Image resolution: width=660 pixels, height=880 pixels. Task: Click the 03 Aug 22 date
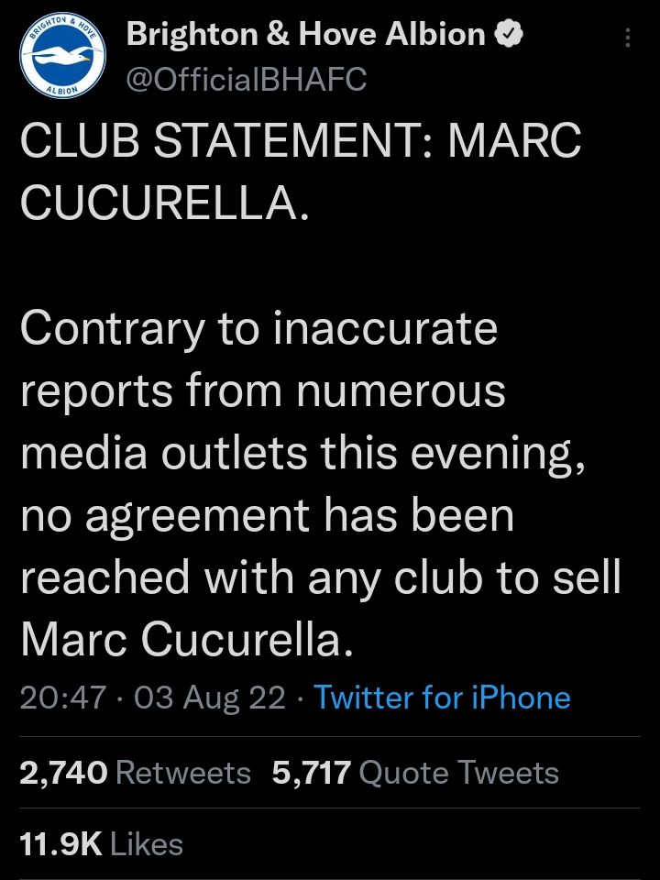210,698
